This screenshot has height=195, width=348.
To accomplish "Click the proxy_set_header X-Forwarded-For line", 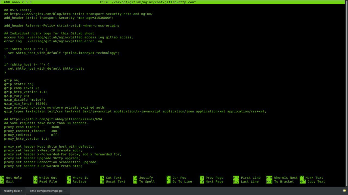I will pyautogui.click(x=63, y=154).
